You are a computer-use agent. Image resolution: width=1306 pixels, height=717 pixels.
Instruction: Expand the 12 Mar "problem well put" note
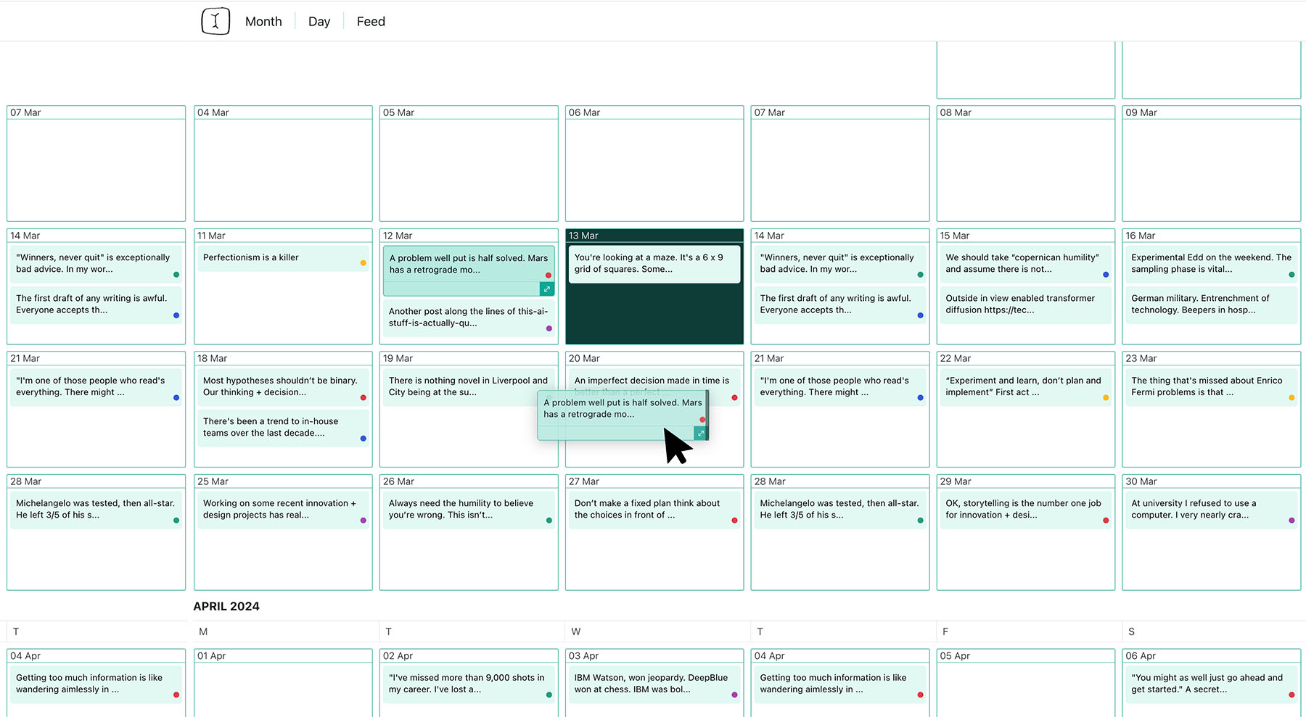(x=547, y=289)
